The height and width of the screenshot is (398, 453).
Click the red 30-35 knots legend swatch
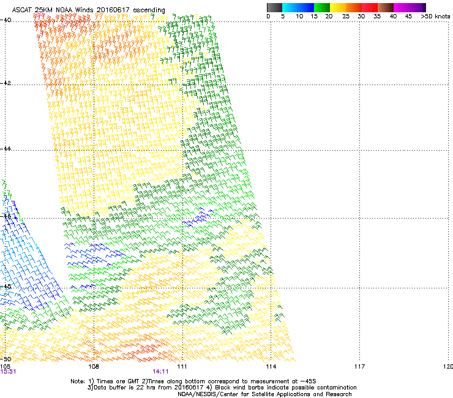tap(370, 7)
